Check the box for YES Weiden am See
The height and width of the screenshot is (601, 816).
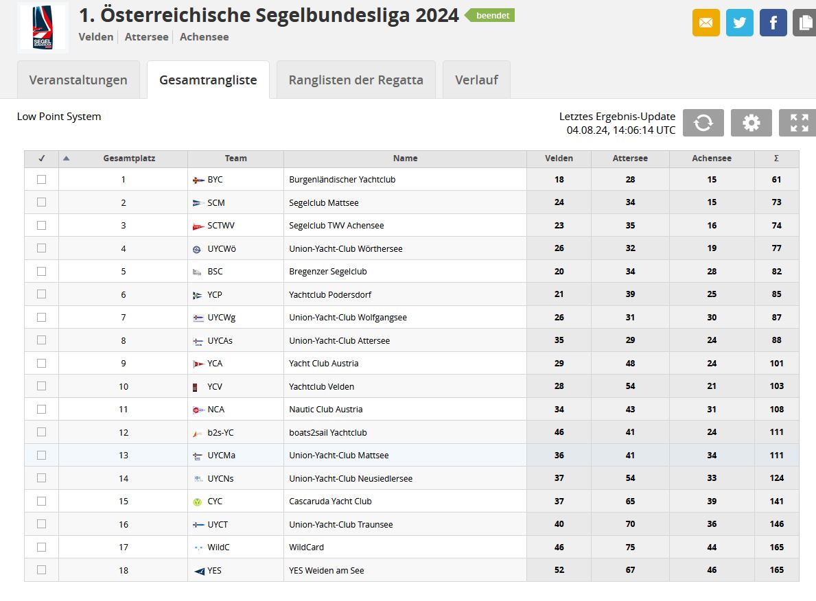[x=42, y=570]
